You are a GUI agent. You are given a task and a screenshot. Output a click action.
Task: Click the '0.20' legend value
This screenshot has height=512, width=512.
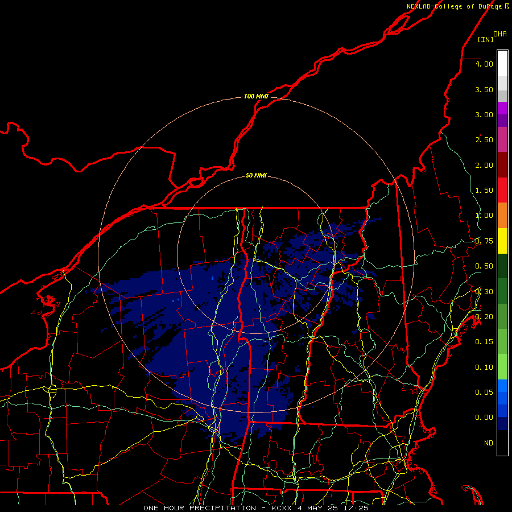[x=484, y=316]
